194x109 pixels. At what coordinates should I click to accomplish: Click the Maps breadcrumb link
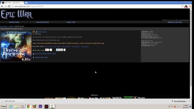point(11,26)
